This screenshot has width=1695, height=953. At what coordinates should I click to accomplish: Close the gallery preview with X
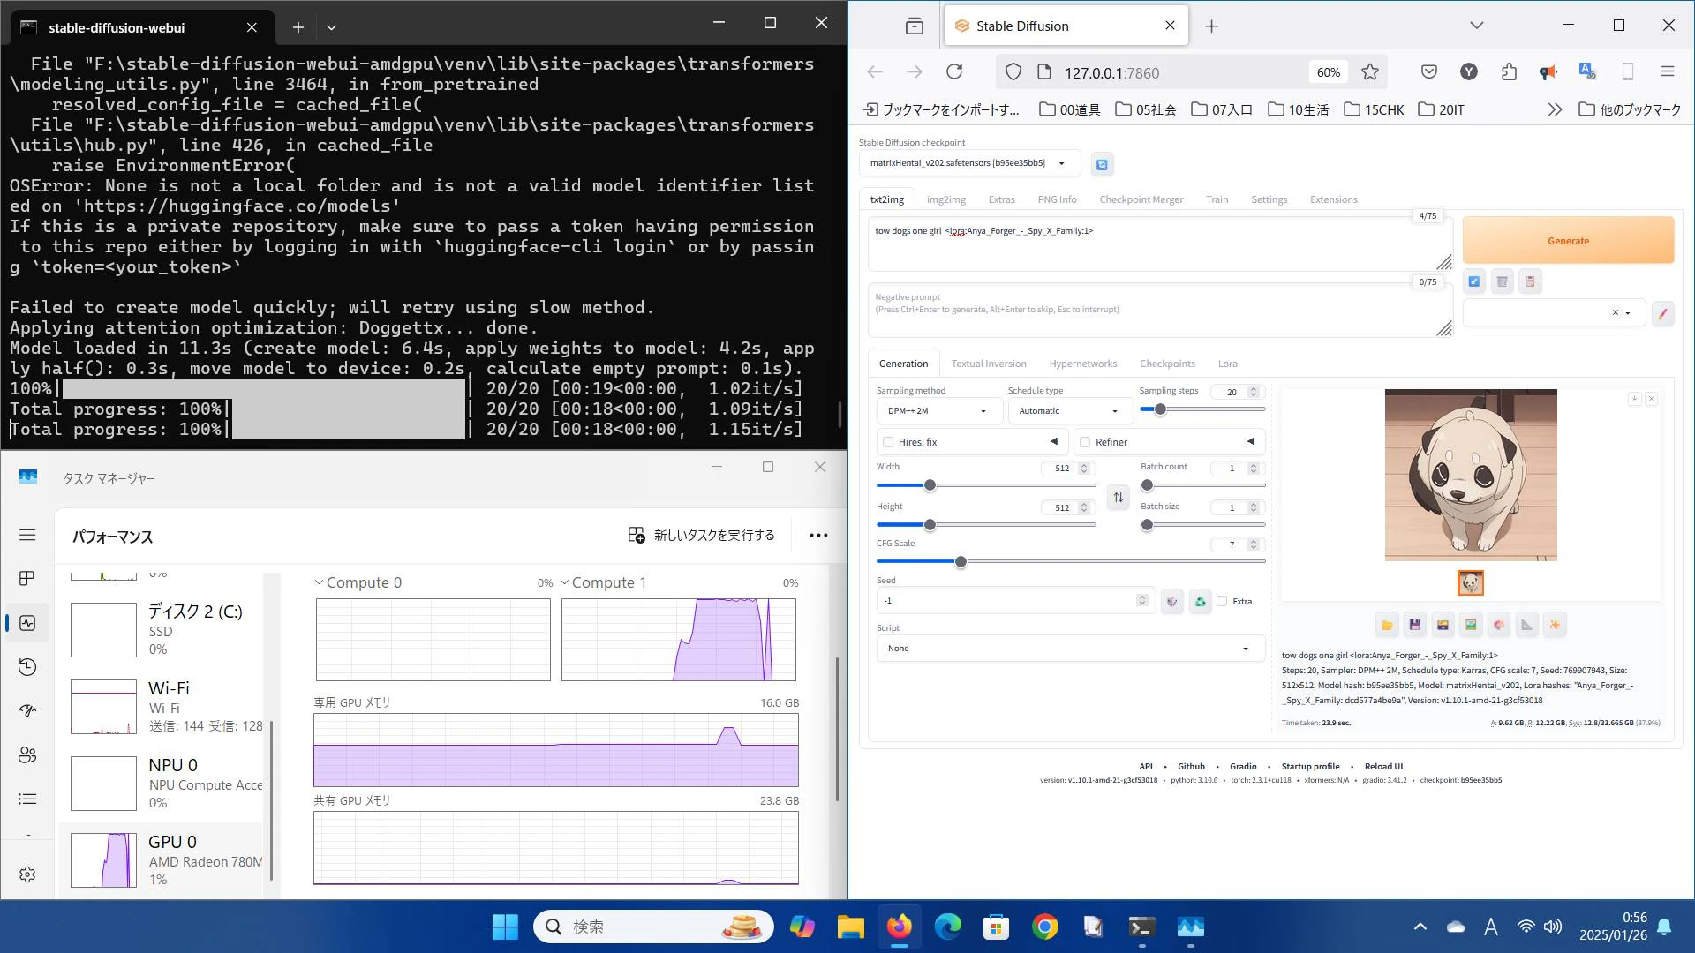[1652, 399]
